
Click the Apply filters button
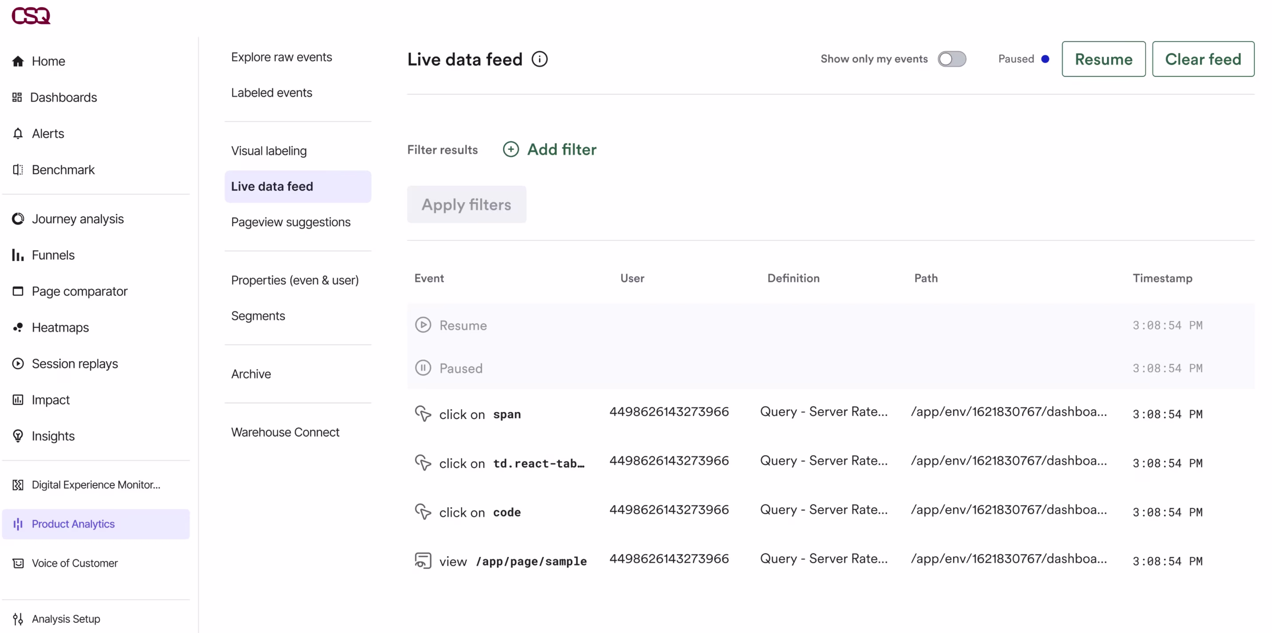pos(466,205)
